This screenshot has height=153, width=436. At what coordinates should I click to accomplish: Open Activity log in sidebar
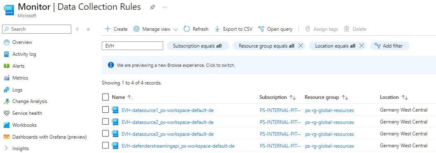(x=24, y=54)
